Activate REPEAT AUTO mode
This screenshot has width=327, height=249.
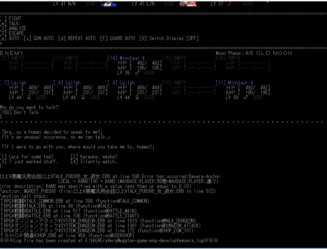point(77,38)
